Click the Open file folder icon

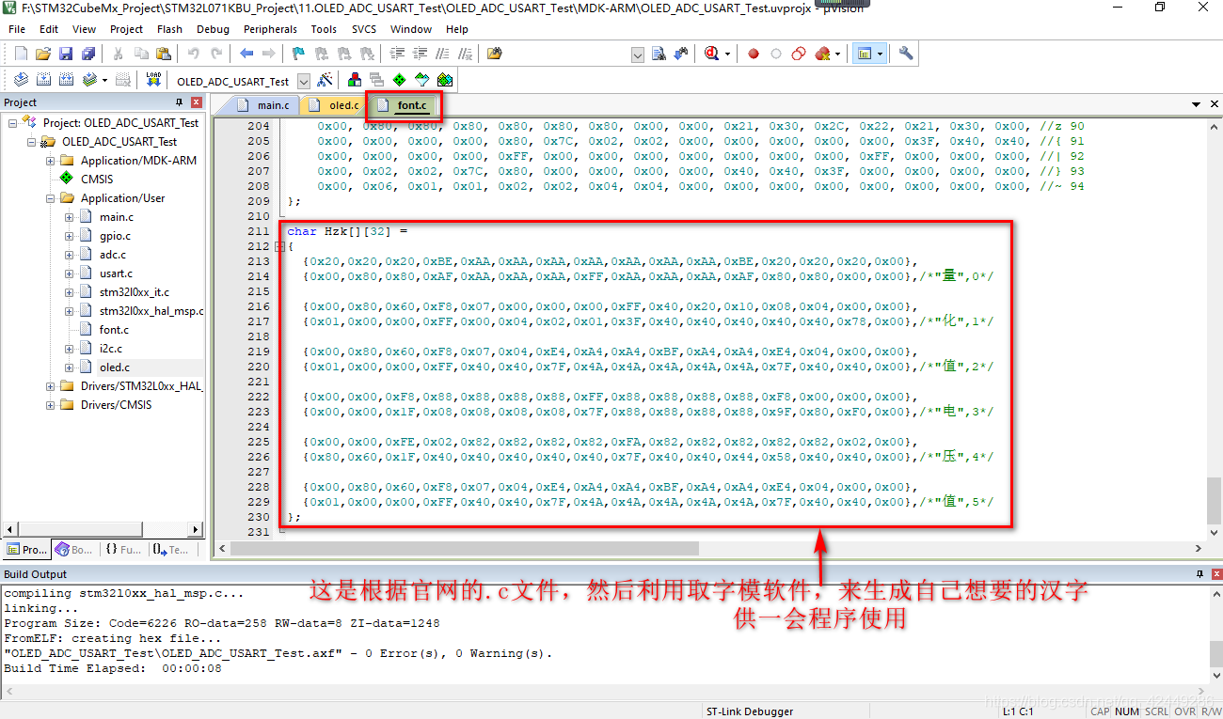coord(43,54)
